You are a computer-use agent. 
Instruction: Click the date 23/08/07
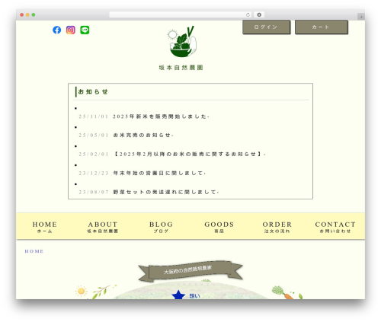click(x=94, y=192)
